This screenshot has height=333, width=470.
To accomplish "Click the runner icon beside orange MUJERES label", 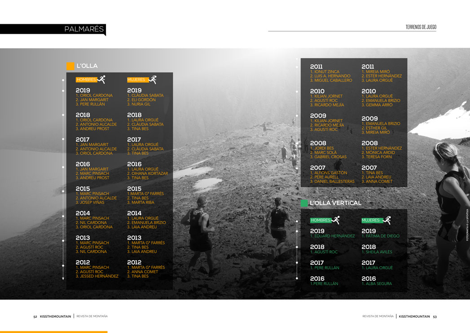I will click(153, 80).
